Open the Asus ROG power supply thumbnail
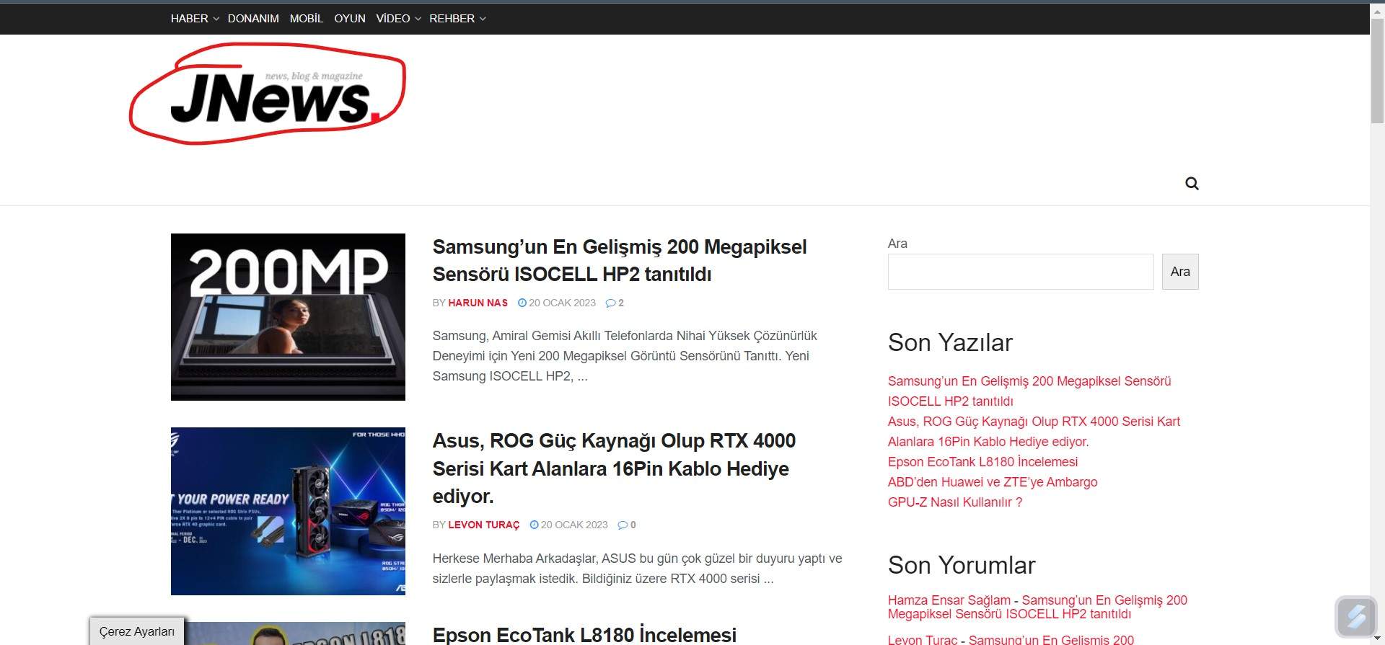 point(288,512)
